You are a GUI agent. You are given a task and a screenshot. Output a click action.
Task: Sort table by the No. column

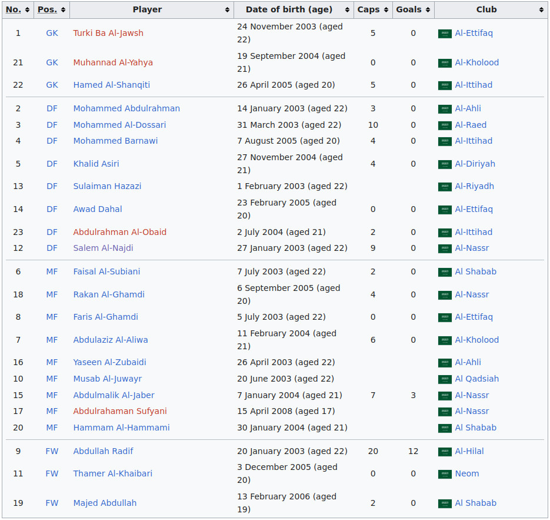tap(18, 9)
